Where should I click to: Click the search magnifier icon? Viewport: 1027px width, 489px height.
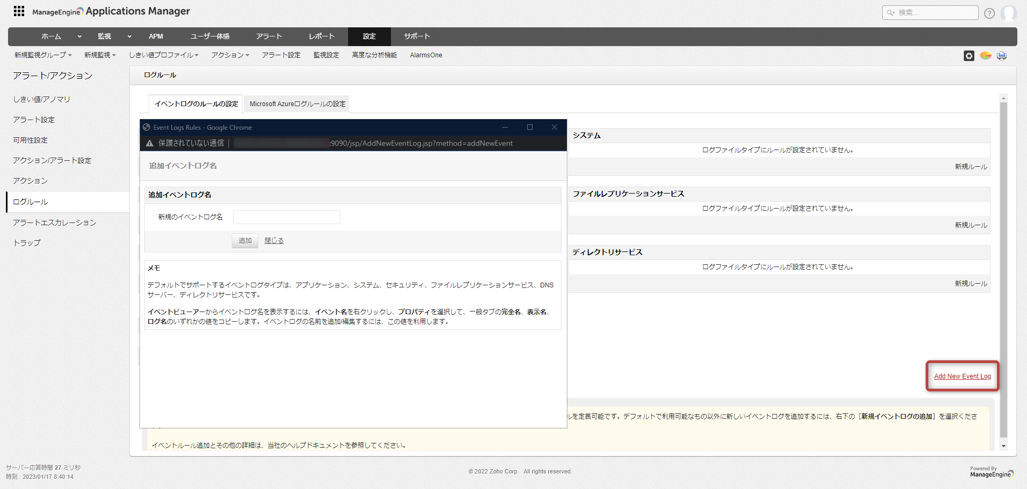coord(890,13)
